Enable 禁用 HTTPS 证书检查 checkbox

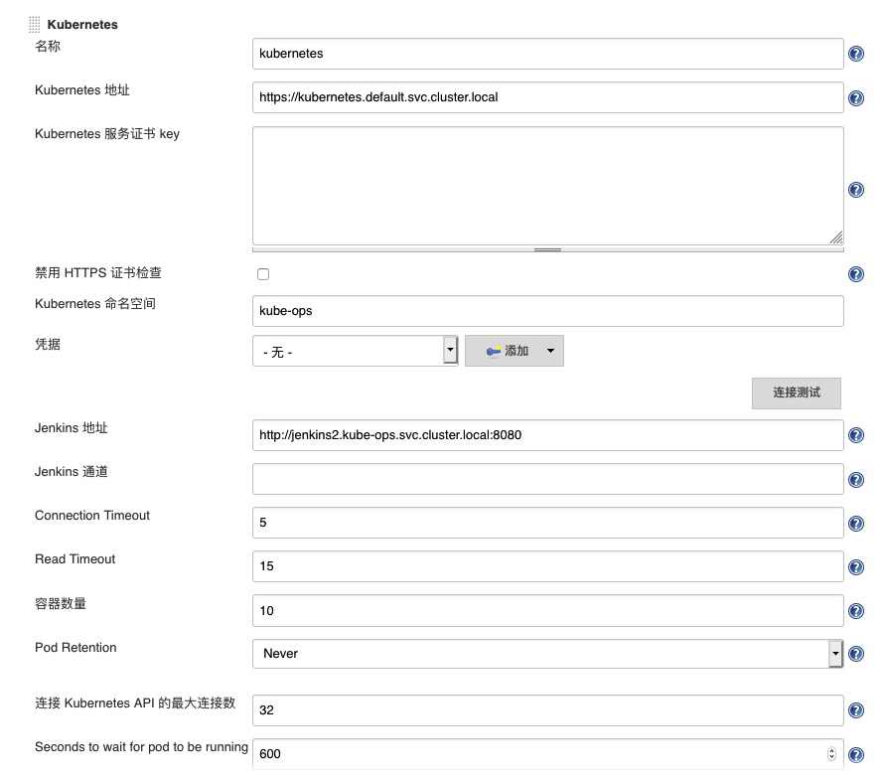263,274
